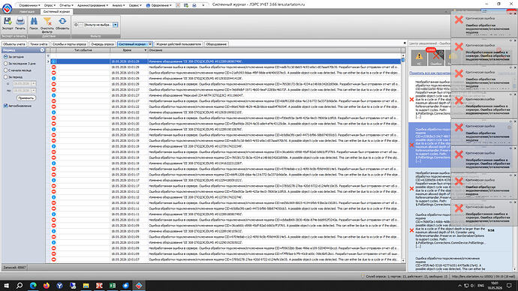This screenshot has width=518, height=291.
Task: Switch to the Оборудование tab
Action: point(216,44)
